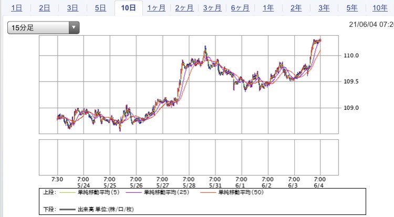Click the 109.5 price axis label
This screenshot has height=217, width=394.
(351, 81)
